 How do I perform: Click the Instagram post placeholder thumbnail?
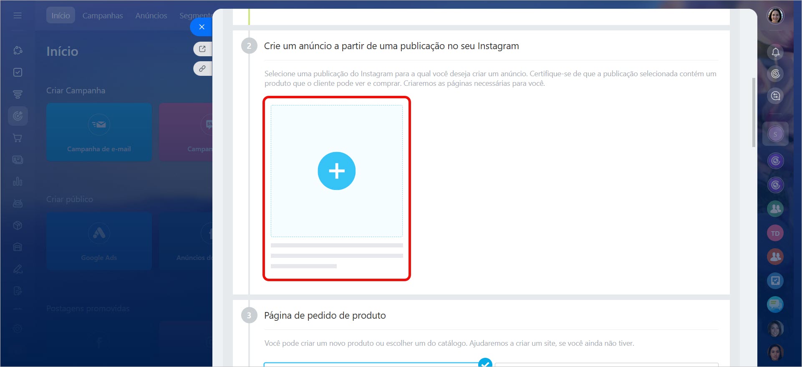[x=337, y=171]
